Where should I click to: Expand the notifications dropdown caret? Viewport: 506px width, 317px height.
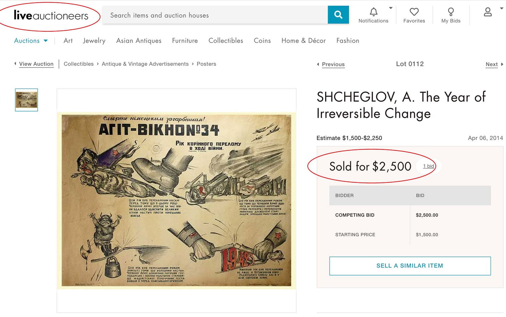click(x=391, y=8)
